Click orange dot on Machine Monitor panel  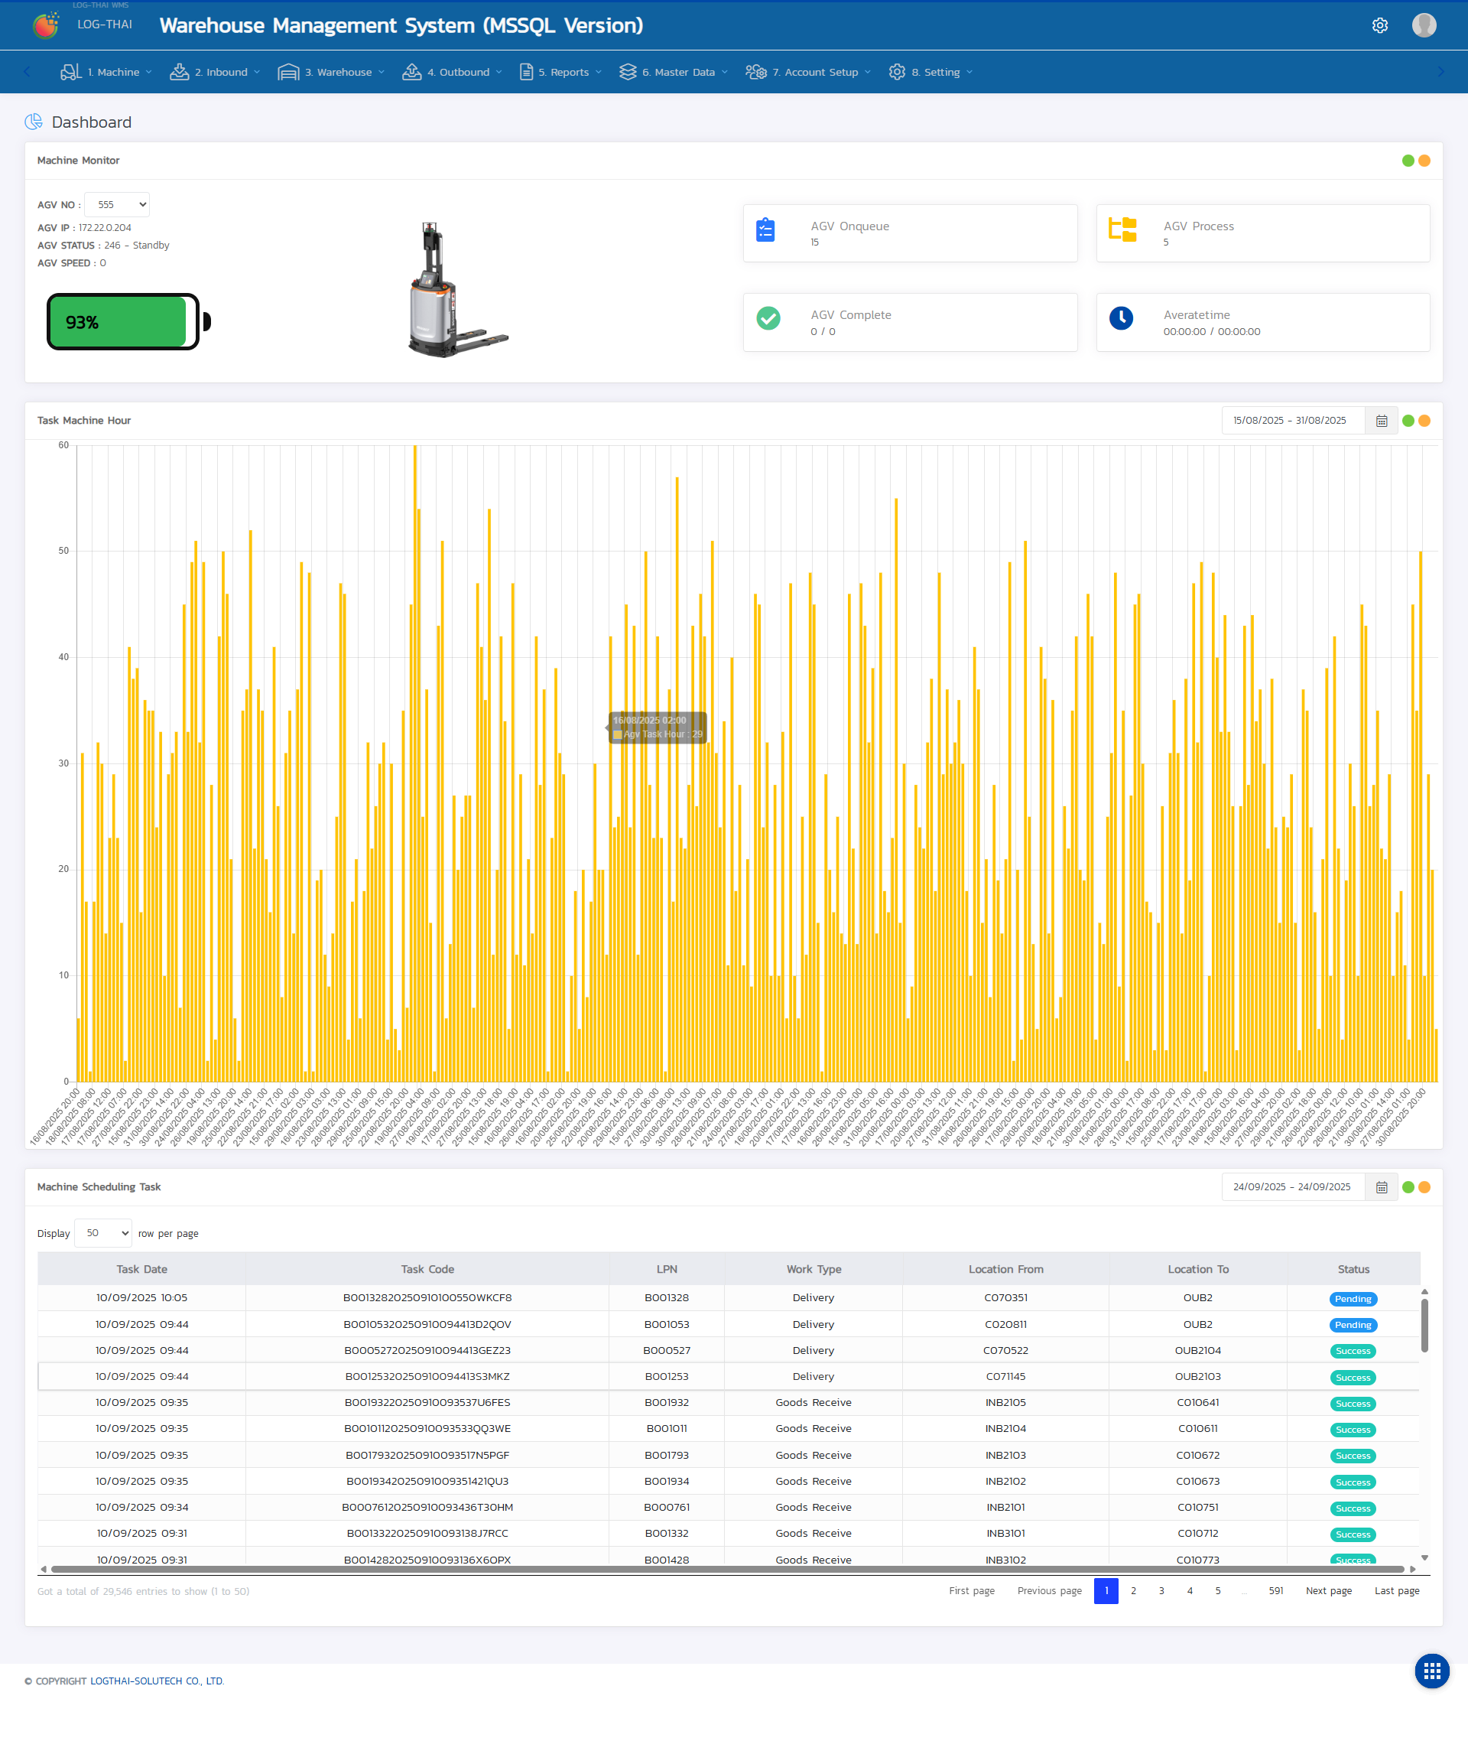pos(1424,161)
